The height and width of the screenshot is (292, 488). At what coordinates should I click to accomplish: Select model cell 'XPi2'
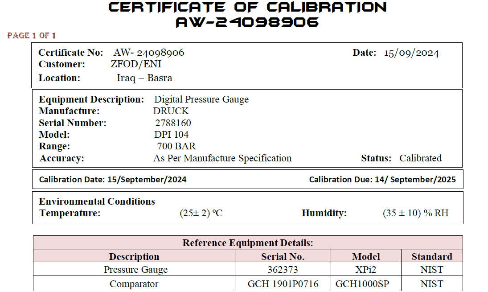pyautogui.click(x=366, y=270)
